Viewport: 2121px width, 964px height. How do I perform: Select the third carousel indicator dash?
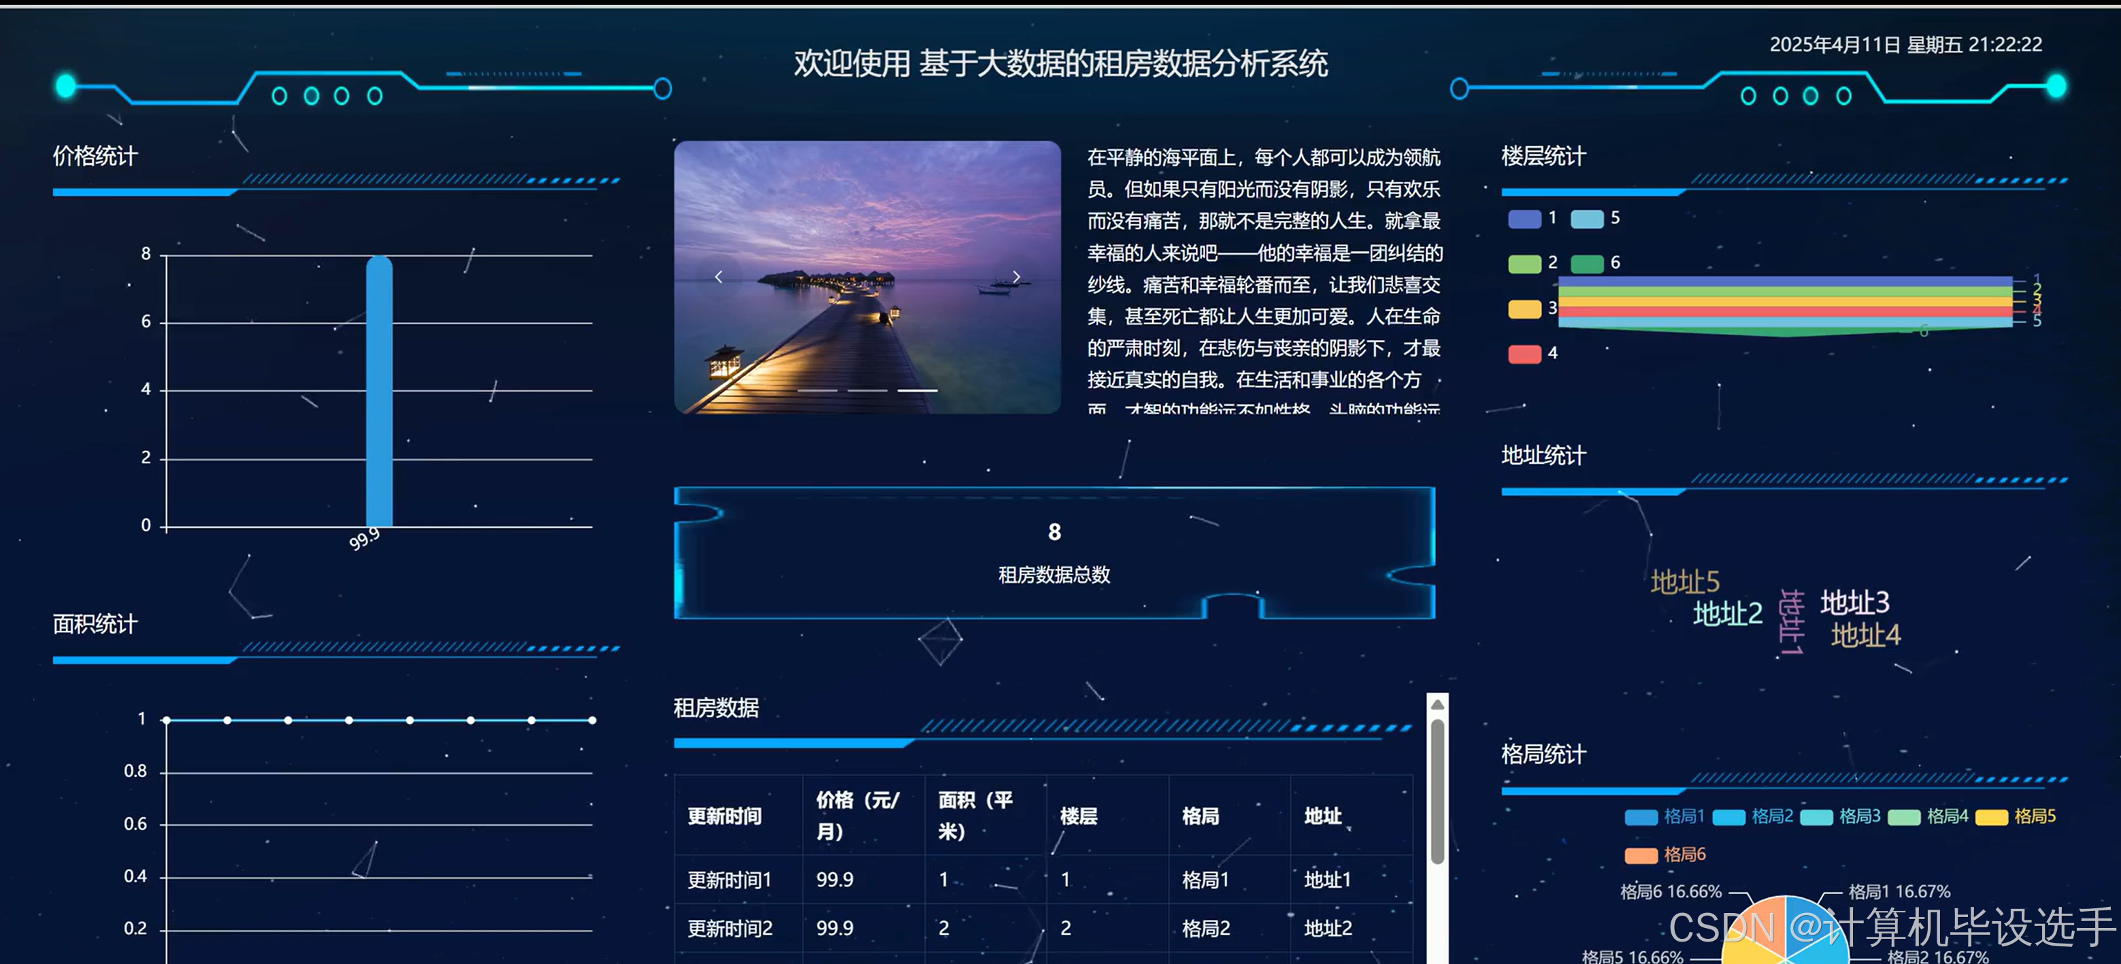[917, 390]
